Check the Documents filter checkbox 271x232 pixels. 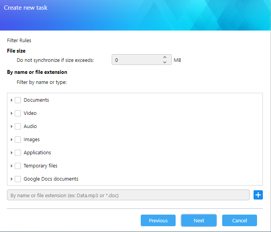pyautogui.click(x=18, y=100)
